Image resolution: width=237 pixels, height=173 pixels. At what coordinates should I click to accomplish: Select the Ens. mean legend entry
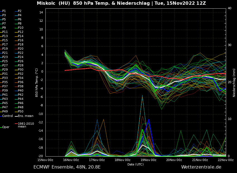tap(25, 116)
